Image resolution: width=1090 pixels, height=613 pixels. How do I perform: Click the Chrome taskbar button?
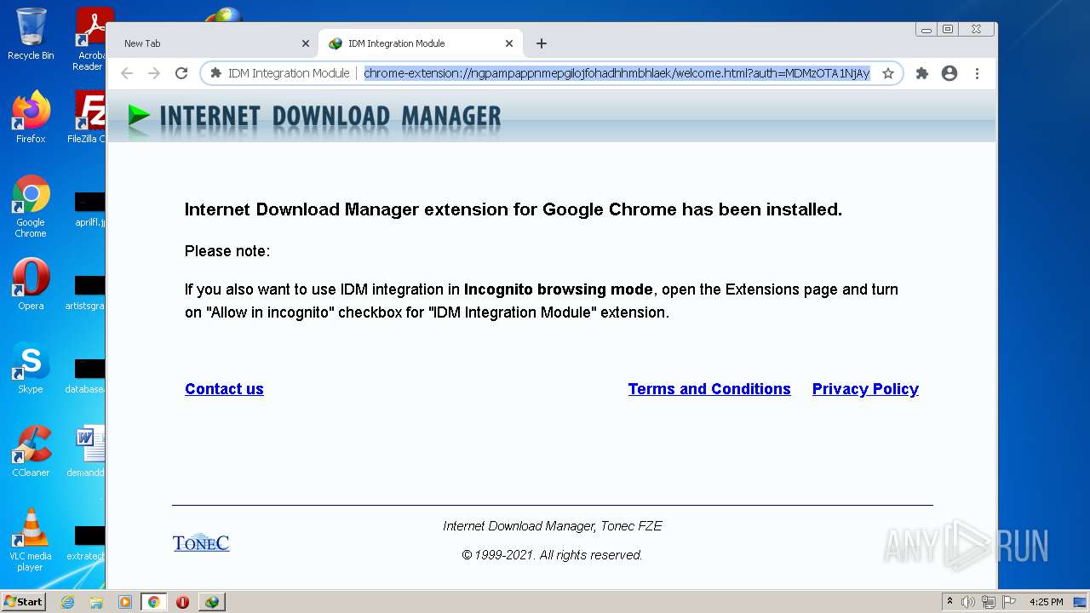(153, 602)
